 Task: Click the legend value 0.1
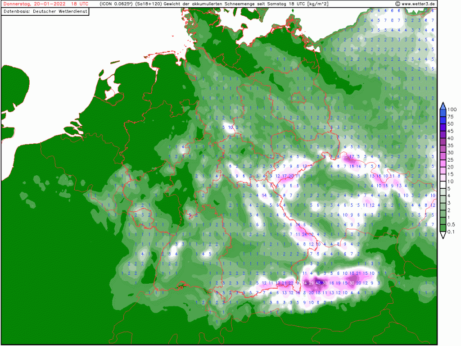tap(451, 232)
